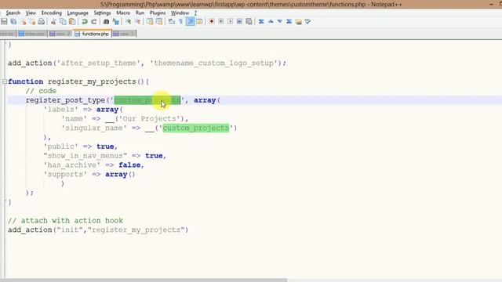
Task: Open the View menu
Action: 31,13
